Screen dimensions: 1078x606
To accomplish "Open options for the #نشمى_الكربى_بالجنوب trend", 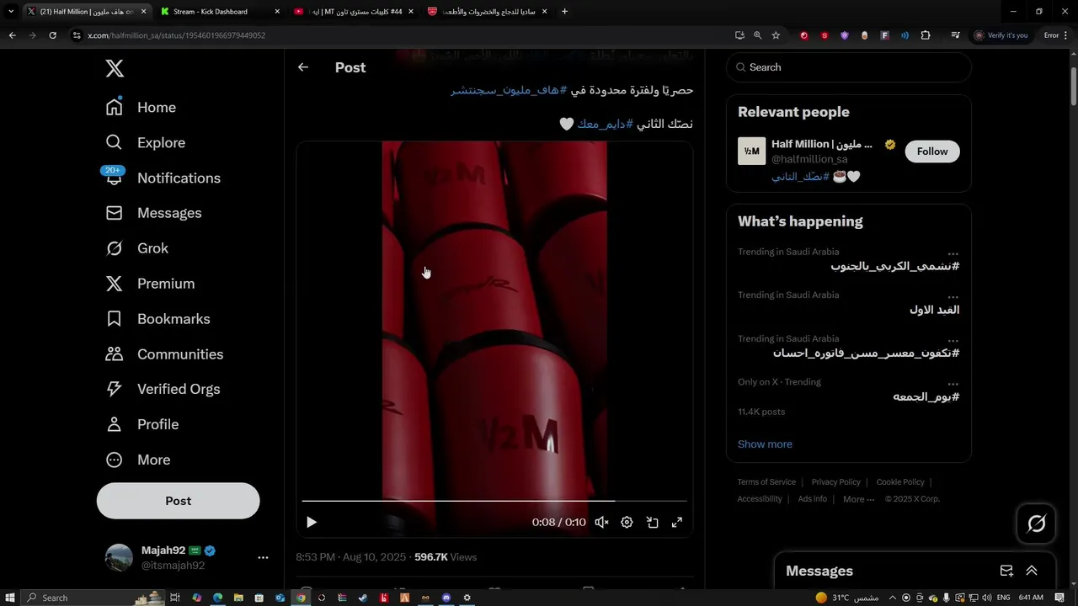I will [x=953, y=253].
